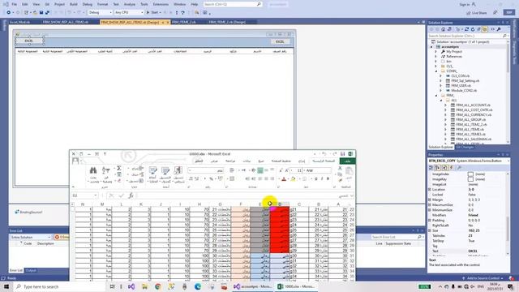Click the Find binoculars icon in Excel ribbon
Screen dimensions: 519x292
[x=93, y=170]
